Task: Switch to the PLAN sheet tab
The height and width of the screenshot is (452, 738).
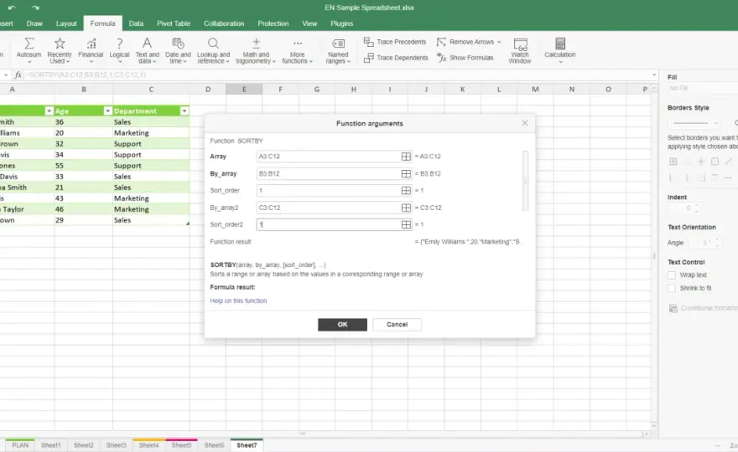Action: click(20, 445)
